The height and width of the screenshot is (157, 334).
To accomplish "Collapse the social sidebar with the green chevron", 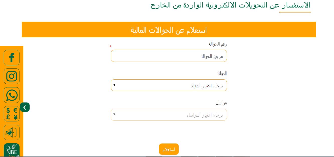I will coord(25,107).
